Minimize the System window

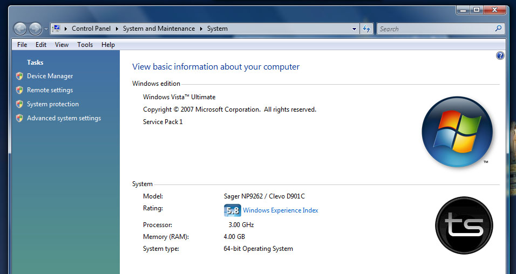(463, 10)
